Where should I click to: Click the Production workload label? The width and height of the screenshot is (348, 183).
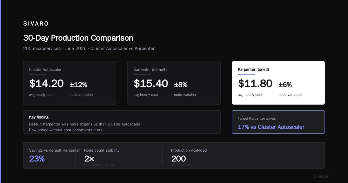pyautogui.click(x=189, y=150)
